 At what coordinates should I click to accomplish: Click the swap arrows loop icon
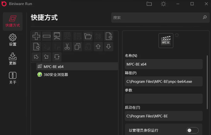pos(57,57)
